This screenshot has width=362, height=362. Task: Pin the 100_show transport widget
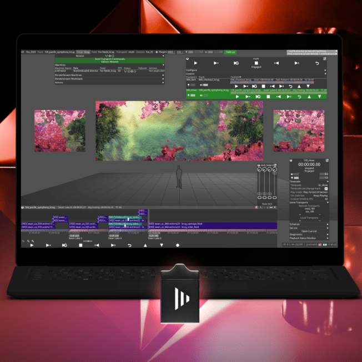[327, 160]
